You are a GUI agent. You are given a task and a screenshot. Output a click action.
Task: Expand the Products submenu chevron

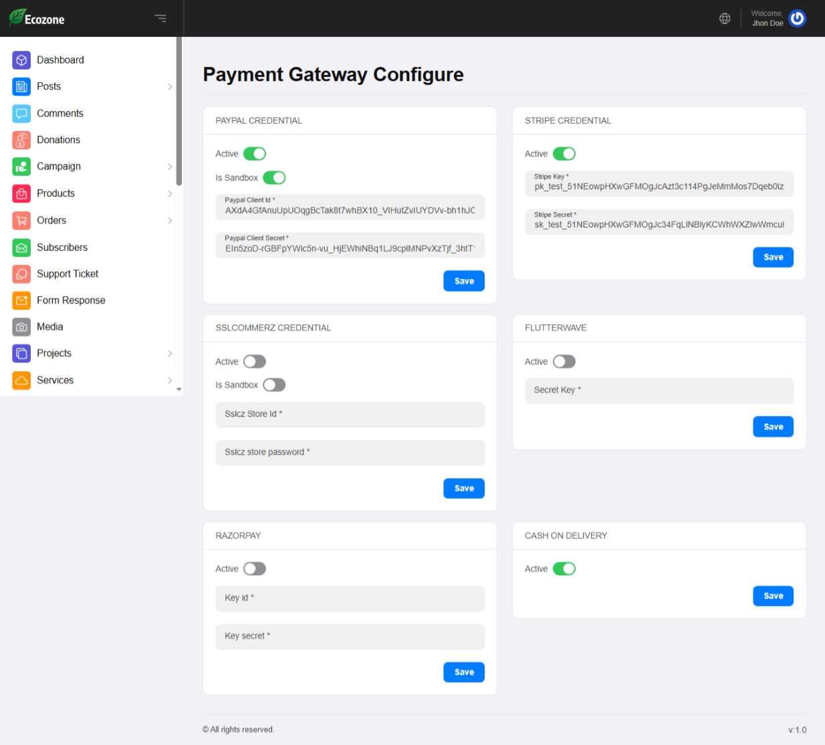point(170,194)
